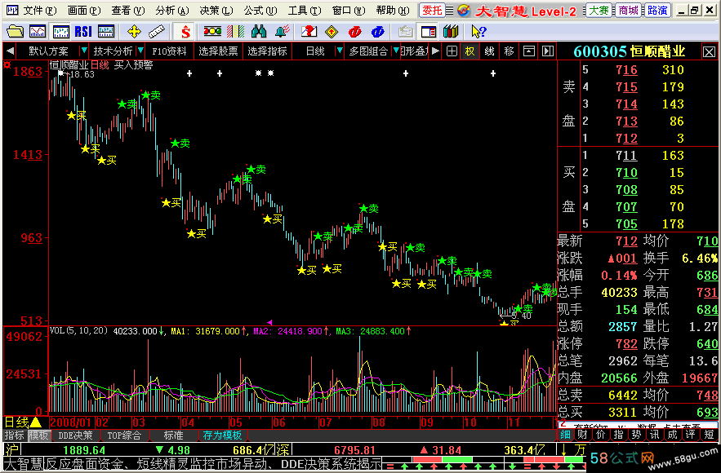The height and width of the screenshot is (473, 721).
Task: Close the 600305 quote panel
Action: [x=710, y=51]
